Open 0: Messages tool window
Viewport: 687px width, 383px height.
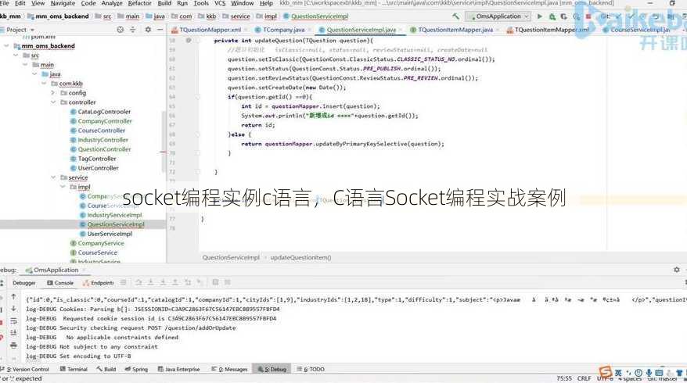coord(229,369)
